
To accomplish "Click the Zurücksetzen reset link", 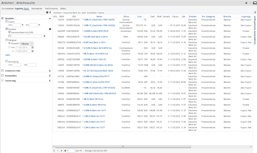I will coord(8,9).
